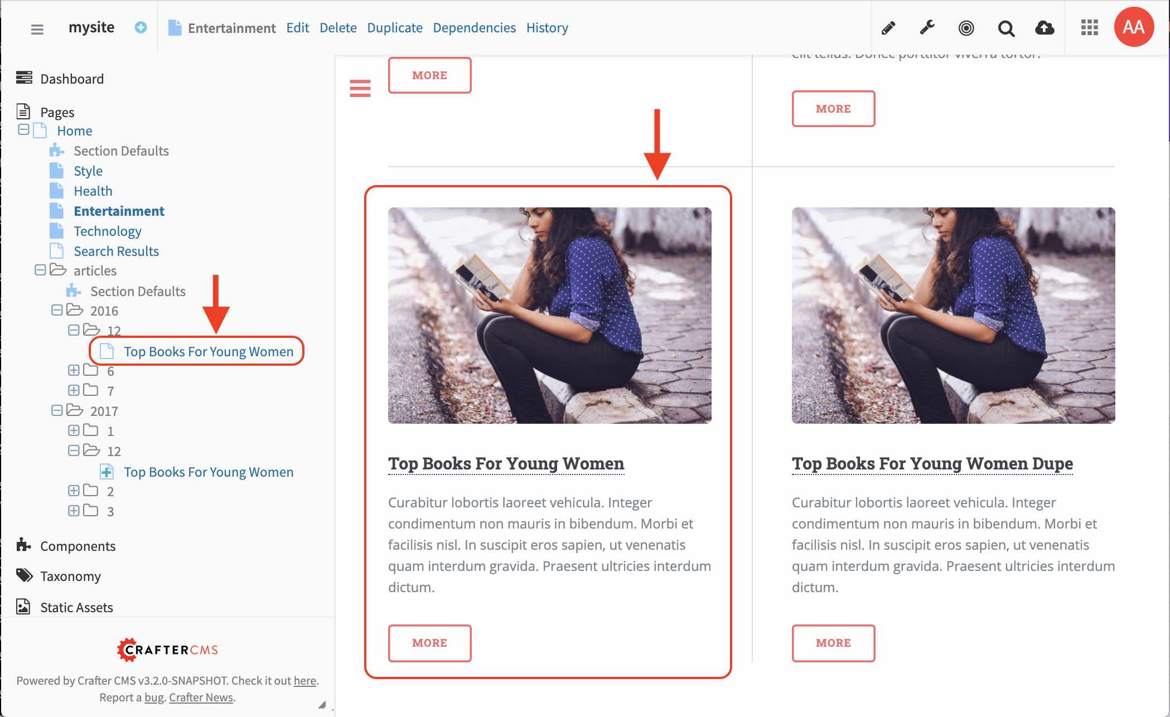Click the grid/apps icon in top right
1170x717 pixels.
coord(1088,27)
